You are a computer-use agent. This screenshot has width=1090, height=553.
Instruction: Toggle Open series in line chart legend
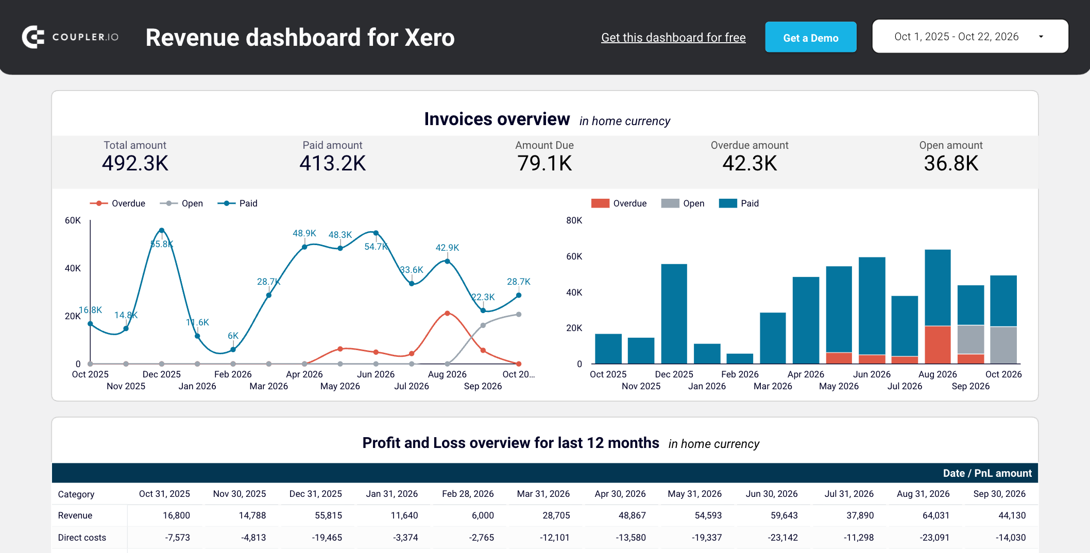click(181, 203)
